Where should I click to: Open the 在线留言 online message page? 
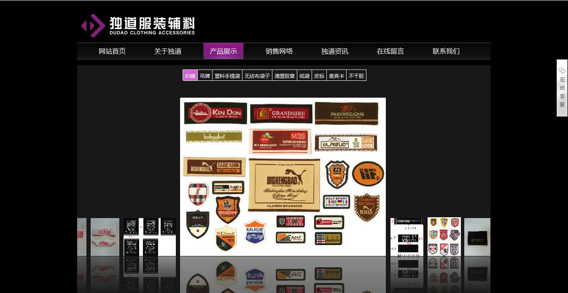click(390, 51)
